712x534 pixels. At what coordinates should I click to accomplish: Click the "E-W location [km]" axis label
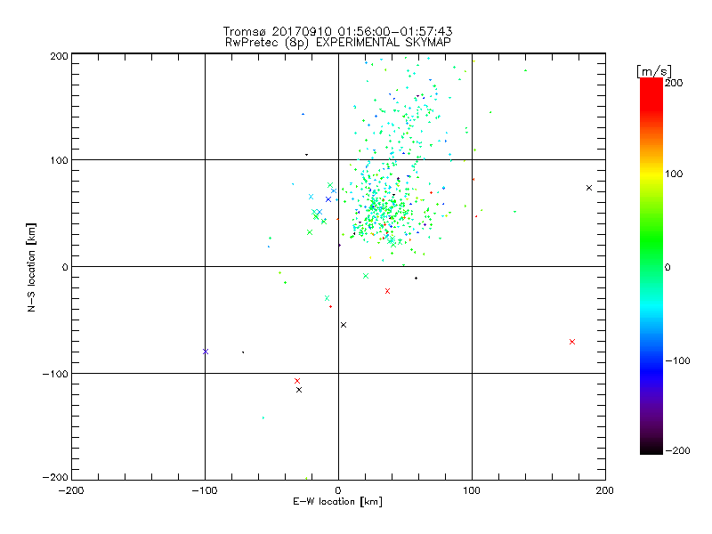coord(338,502)
